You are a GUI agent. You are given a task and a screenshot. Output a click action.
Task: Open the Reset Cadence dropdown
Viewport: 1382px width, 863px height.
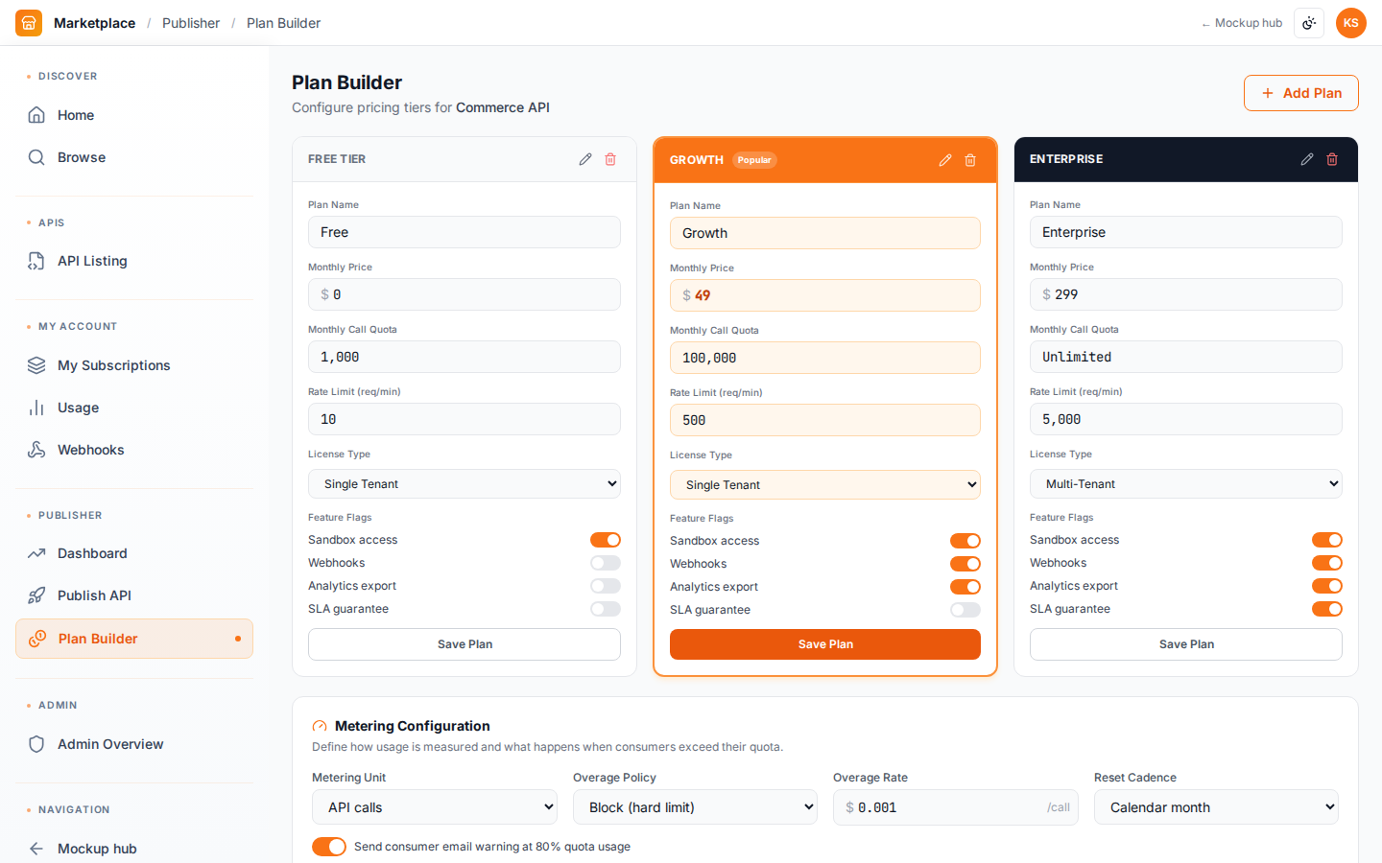[x=1216, y=807]
